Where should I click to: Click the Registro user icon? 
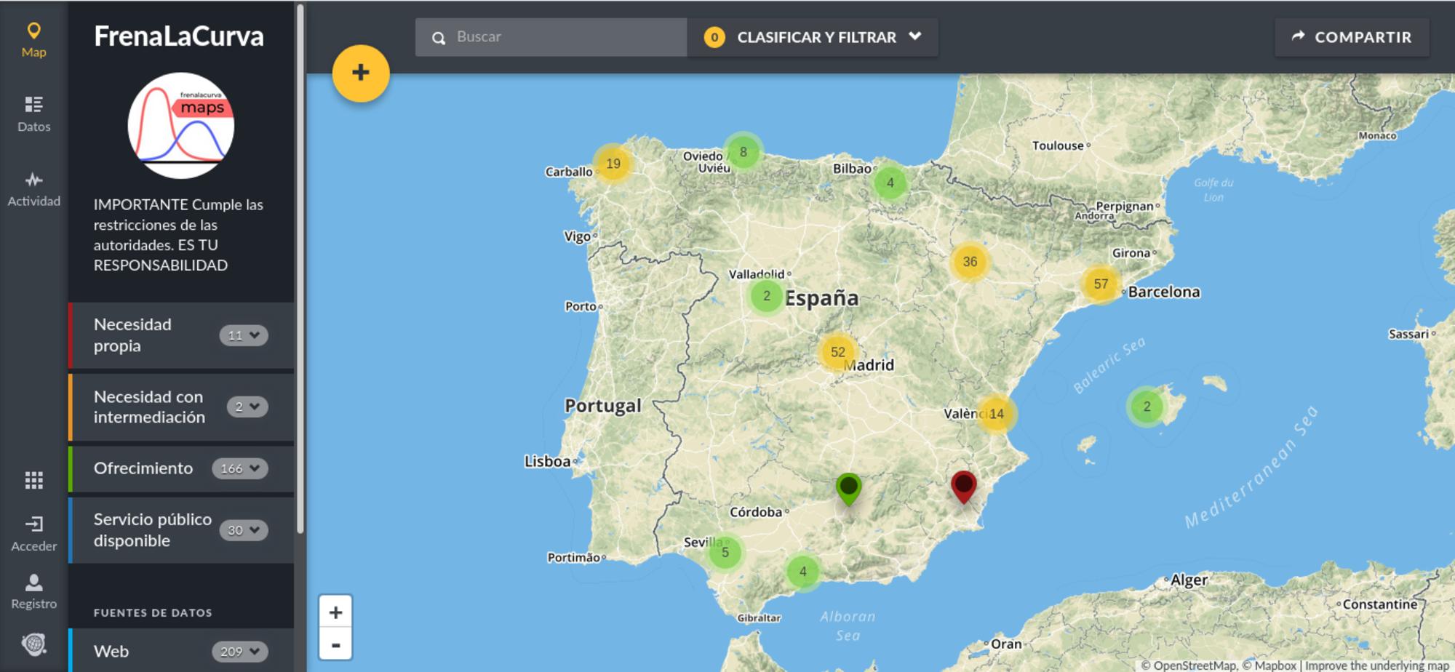point(34,591)
